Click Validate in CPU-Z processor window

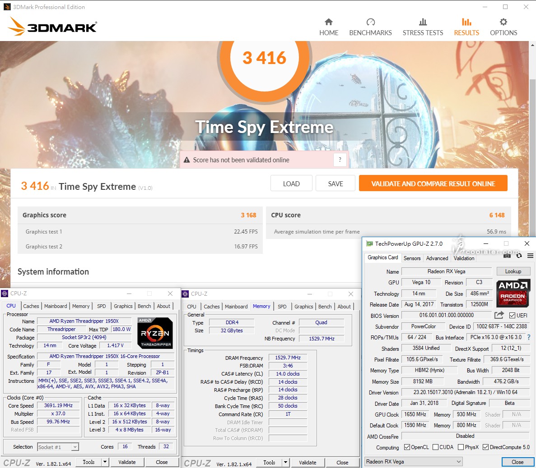(x=127, y=462)
